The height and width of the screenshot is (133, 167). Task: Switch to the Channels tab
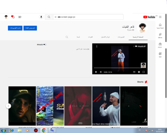click(90, 37)
